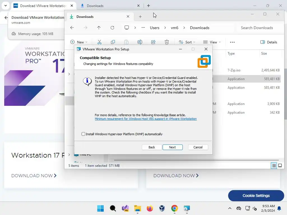This screenshot has height=215, width=287.
Task: Open Cookie Settings on the web page
Action: tap(256, 196)
